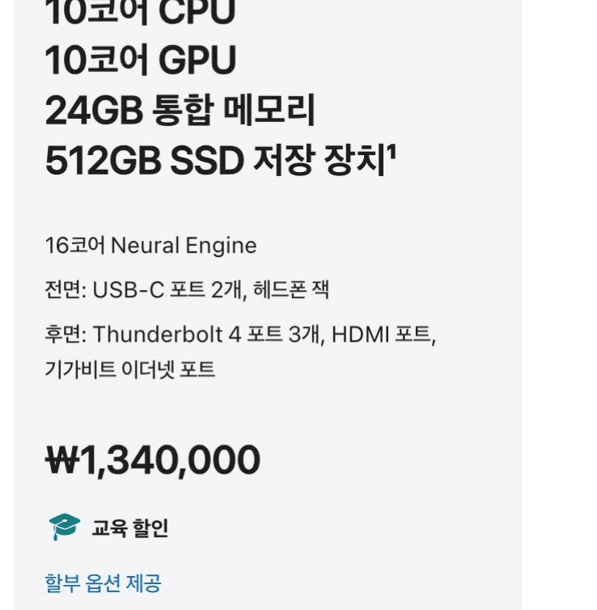Click the 10코어 CPU heading line

point(140,14)
